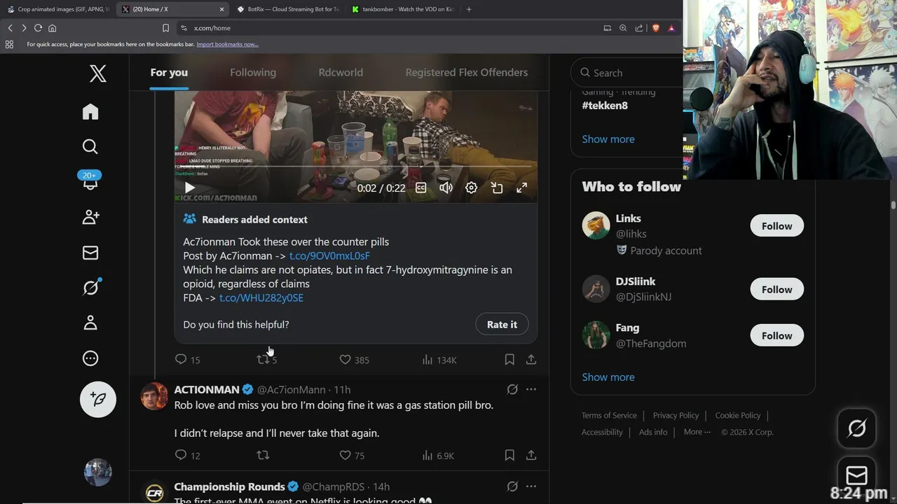
Task: Open a new browser tab
Action: click(x=469, y=9)
